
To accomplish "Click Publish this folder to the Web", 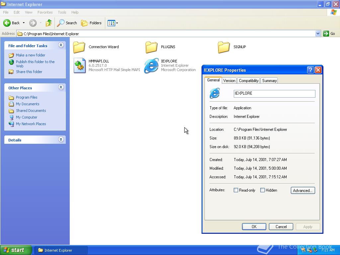I will [35, 64].
